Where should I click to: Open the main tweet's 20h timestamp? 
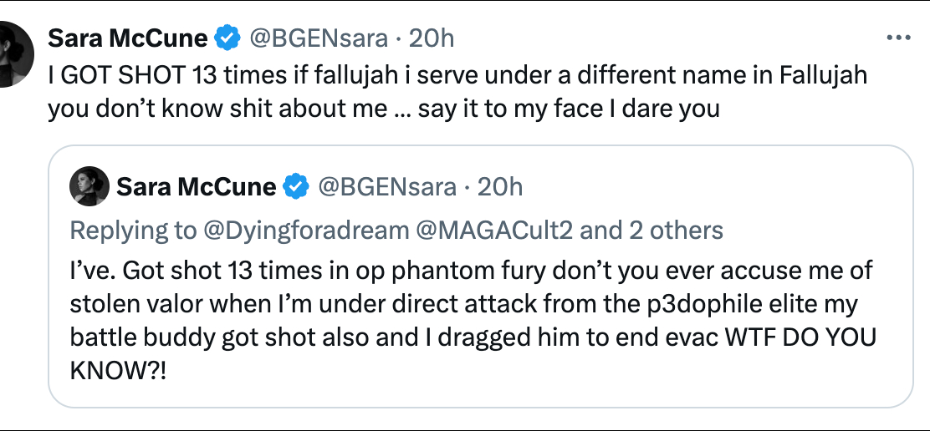435,38
